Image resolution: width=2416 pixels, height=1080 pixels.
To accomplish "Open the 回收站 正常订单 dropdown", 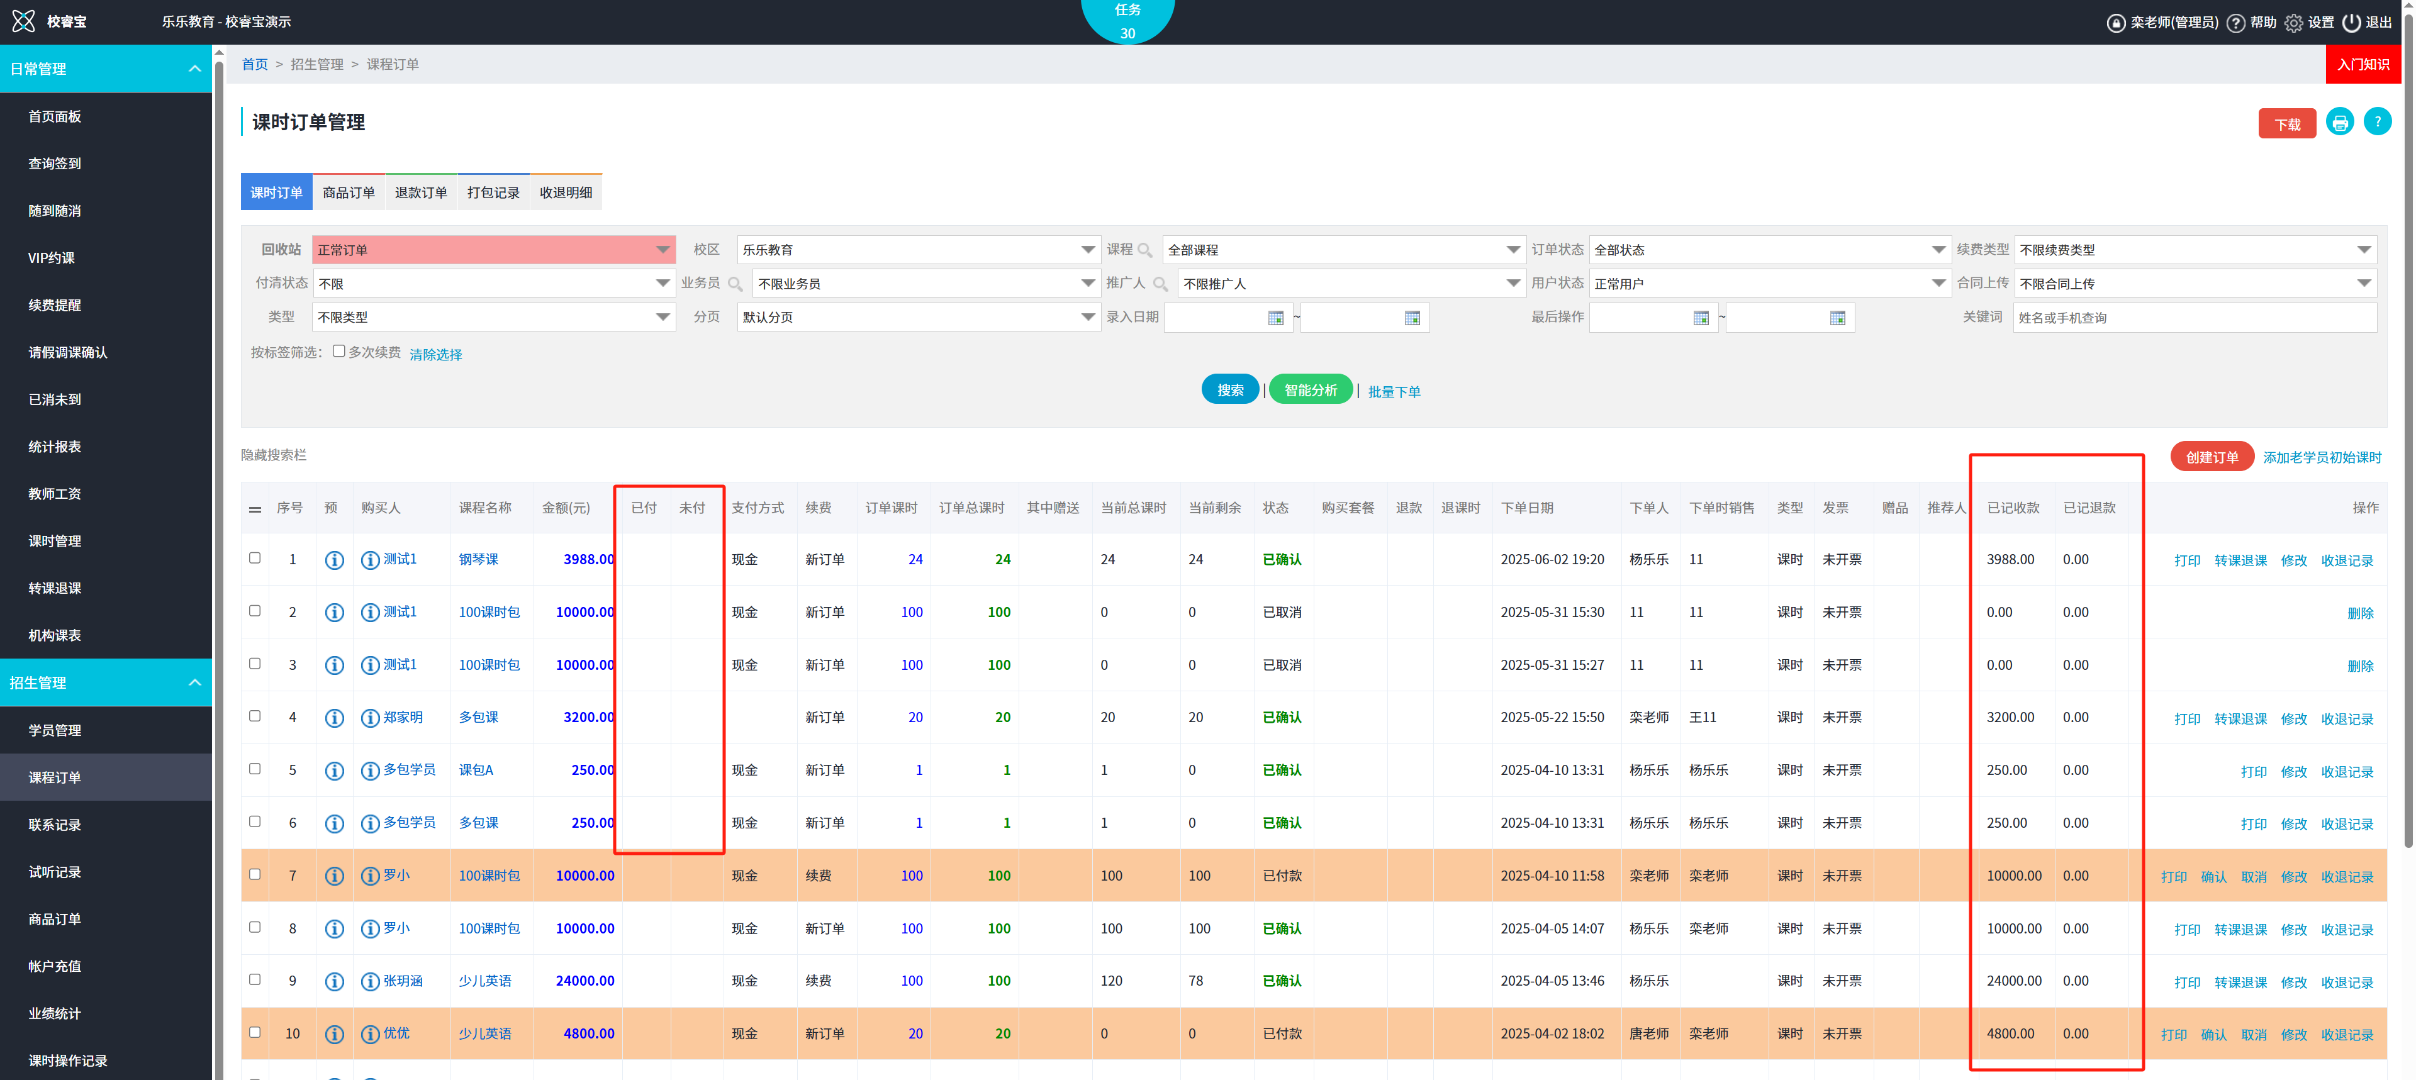I will coord(493,250).
